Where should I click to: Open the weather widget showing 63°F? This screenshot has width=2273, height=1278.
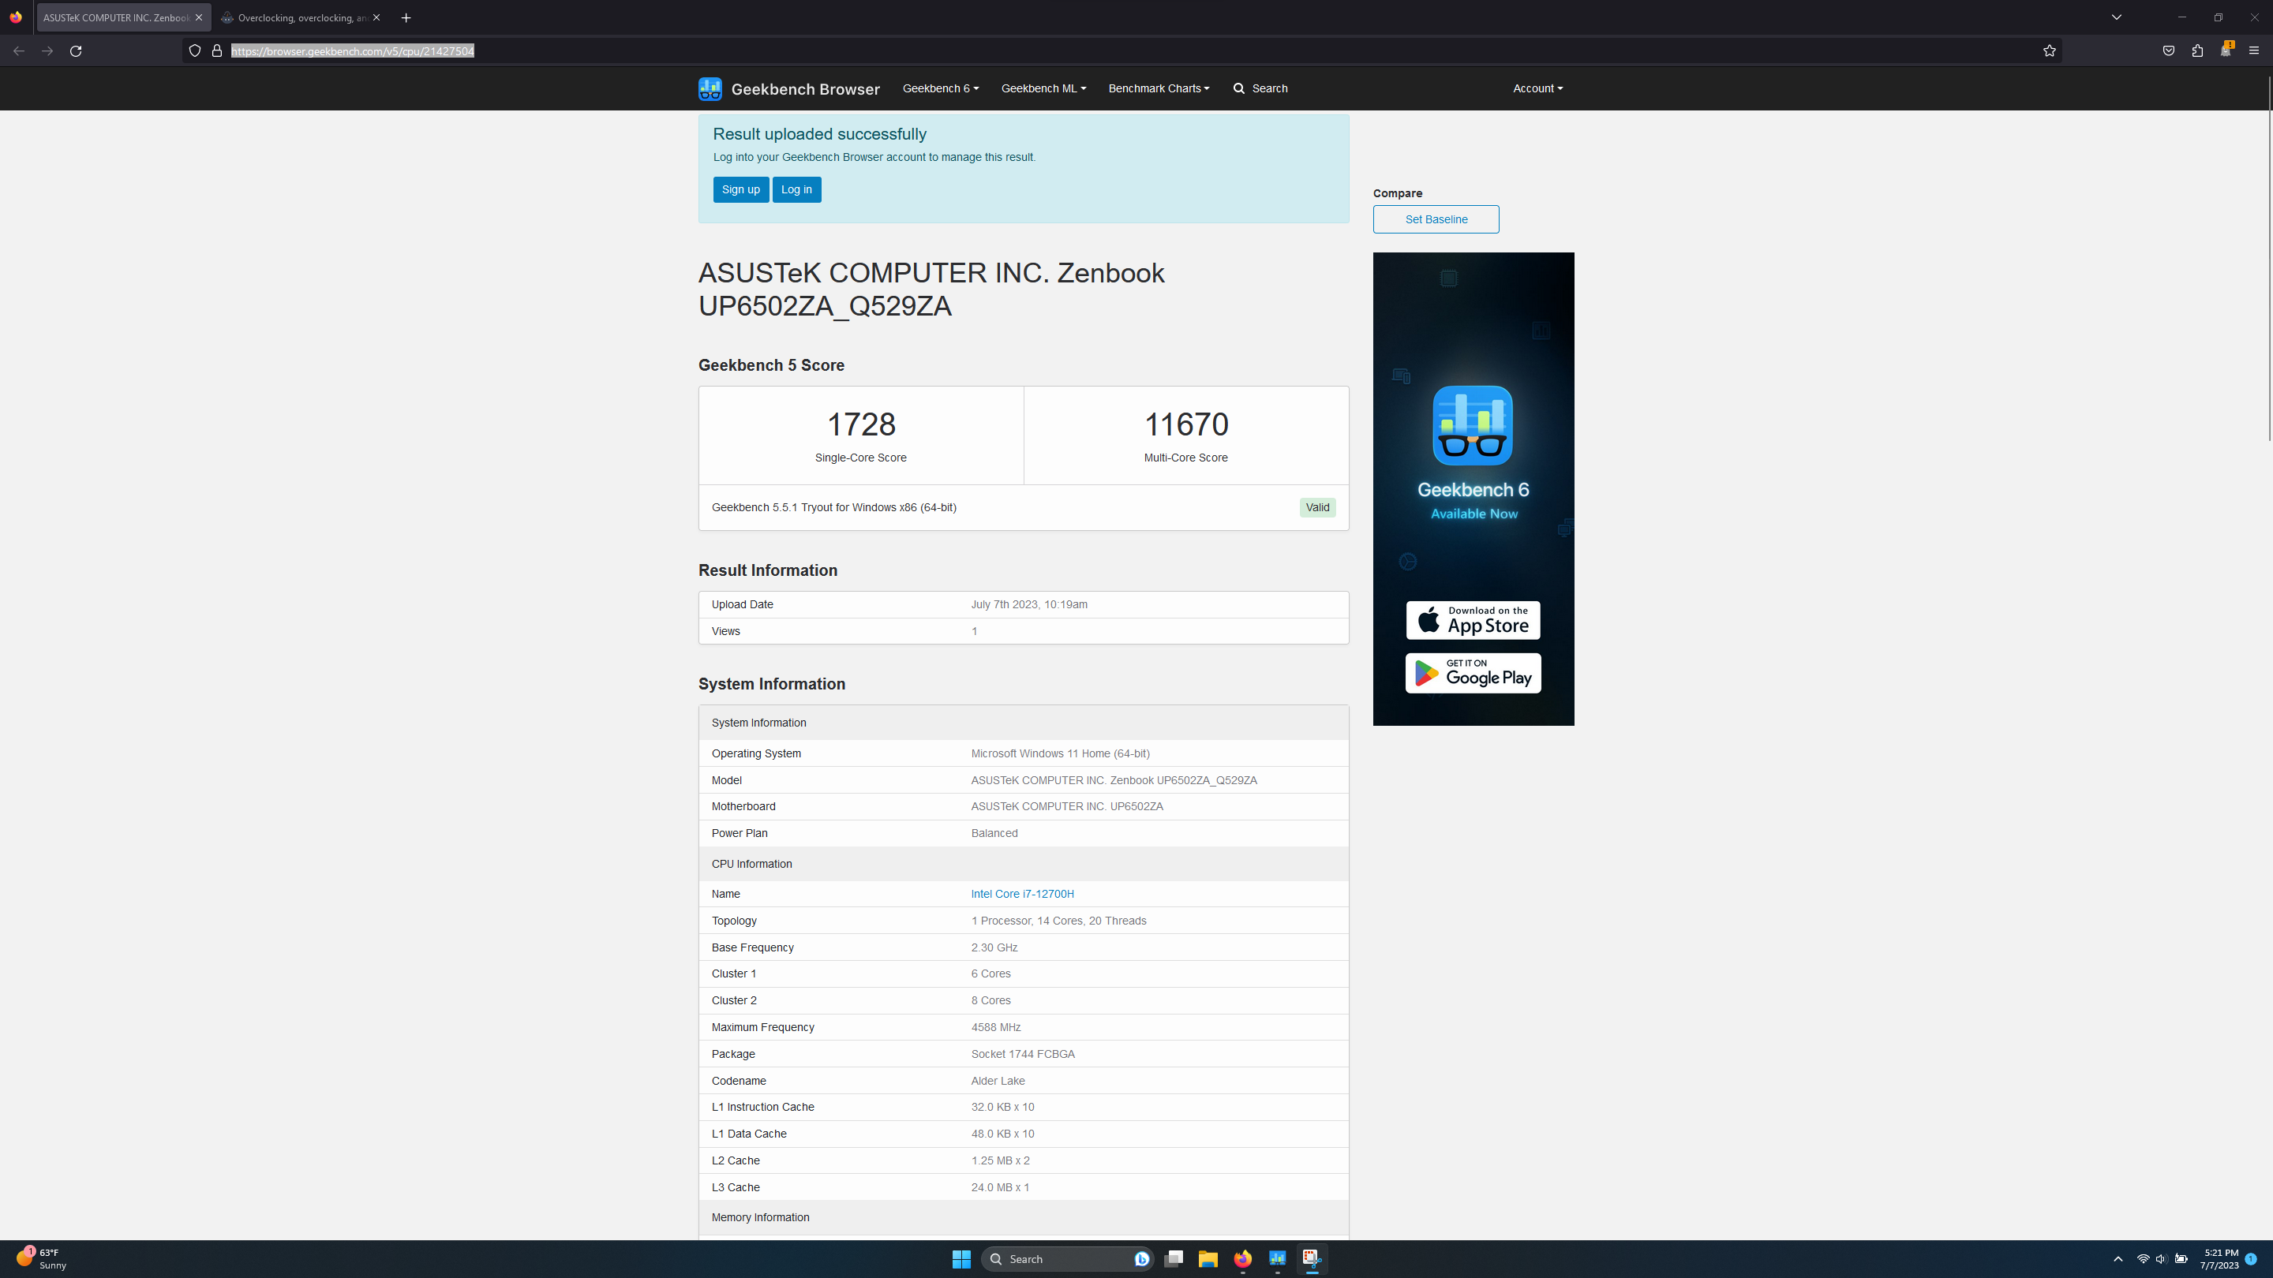(40, 1258)
